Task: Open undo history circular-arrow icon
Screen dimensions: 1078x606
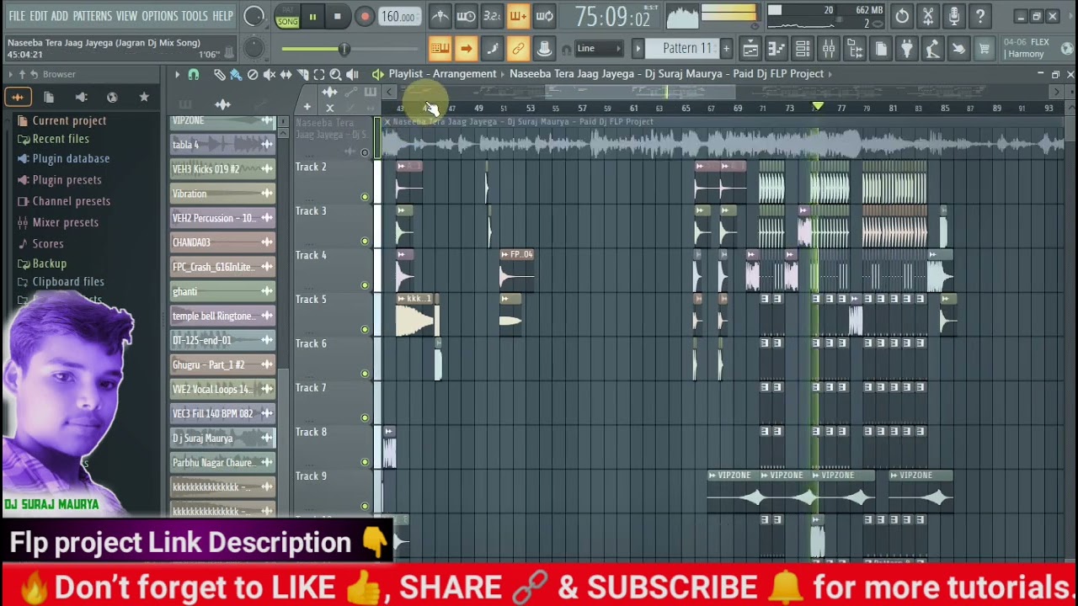Action: tap(902, 16)
